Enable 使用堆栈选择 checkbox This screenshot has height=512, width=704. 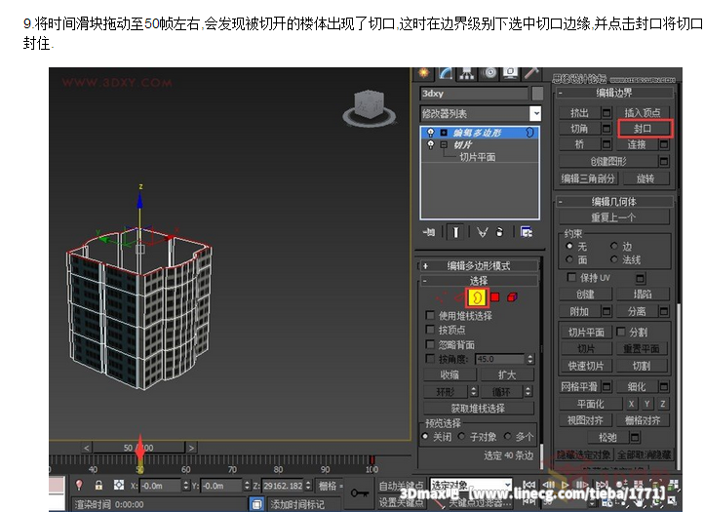[430, 315]
